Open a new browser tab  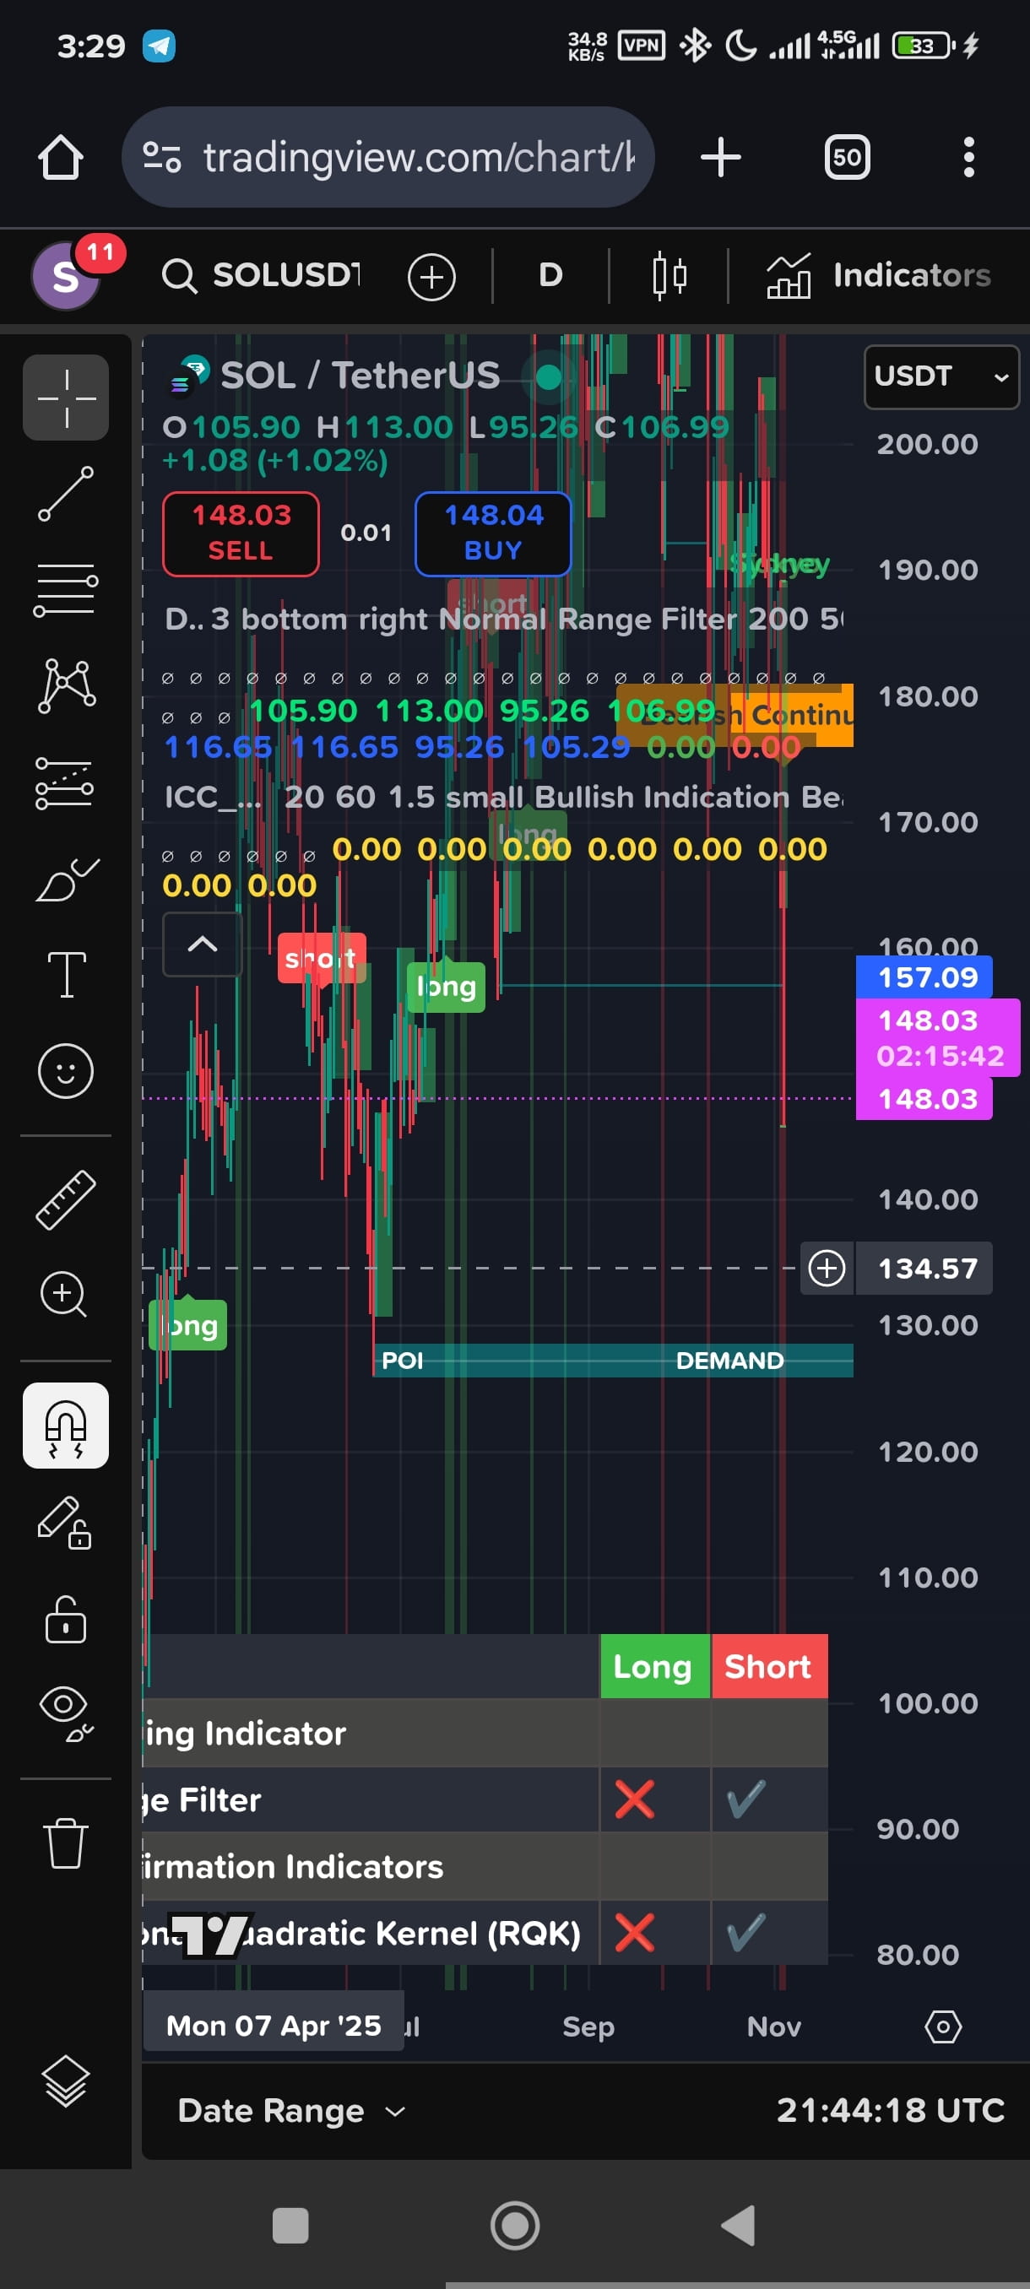coord(721,157)
